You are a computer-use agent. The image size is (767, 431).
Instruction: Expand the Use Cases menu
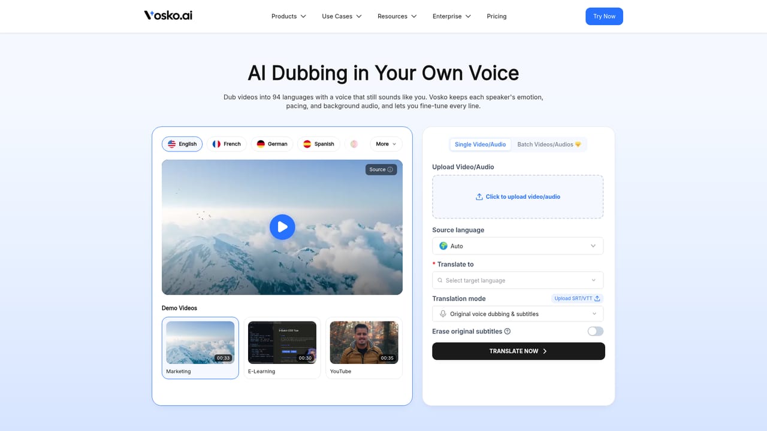click(342, 16)
